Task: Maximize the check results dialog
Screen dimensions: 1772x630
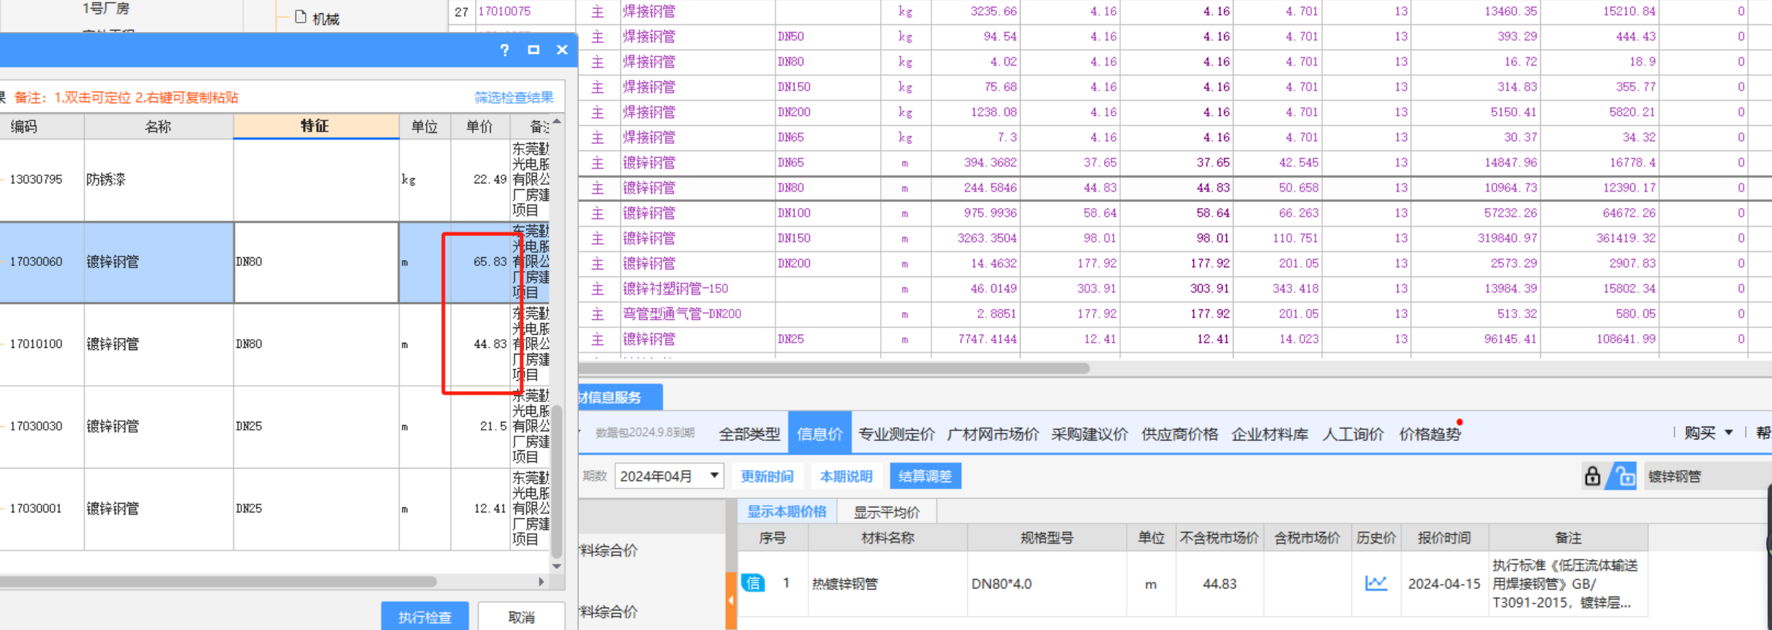Action: coord(533,50)
